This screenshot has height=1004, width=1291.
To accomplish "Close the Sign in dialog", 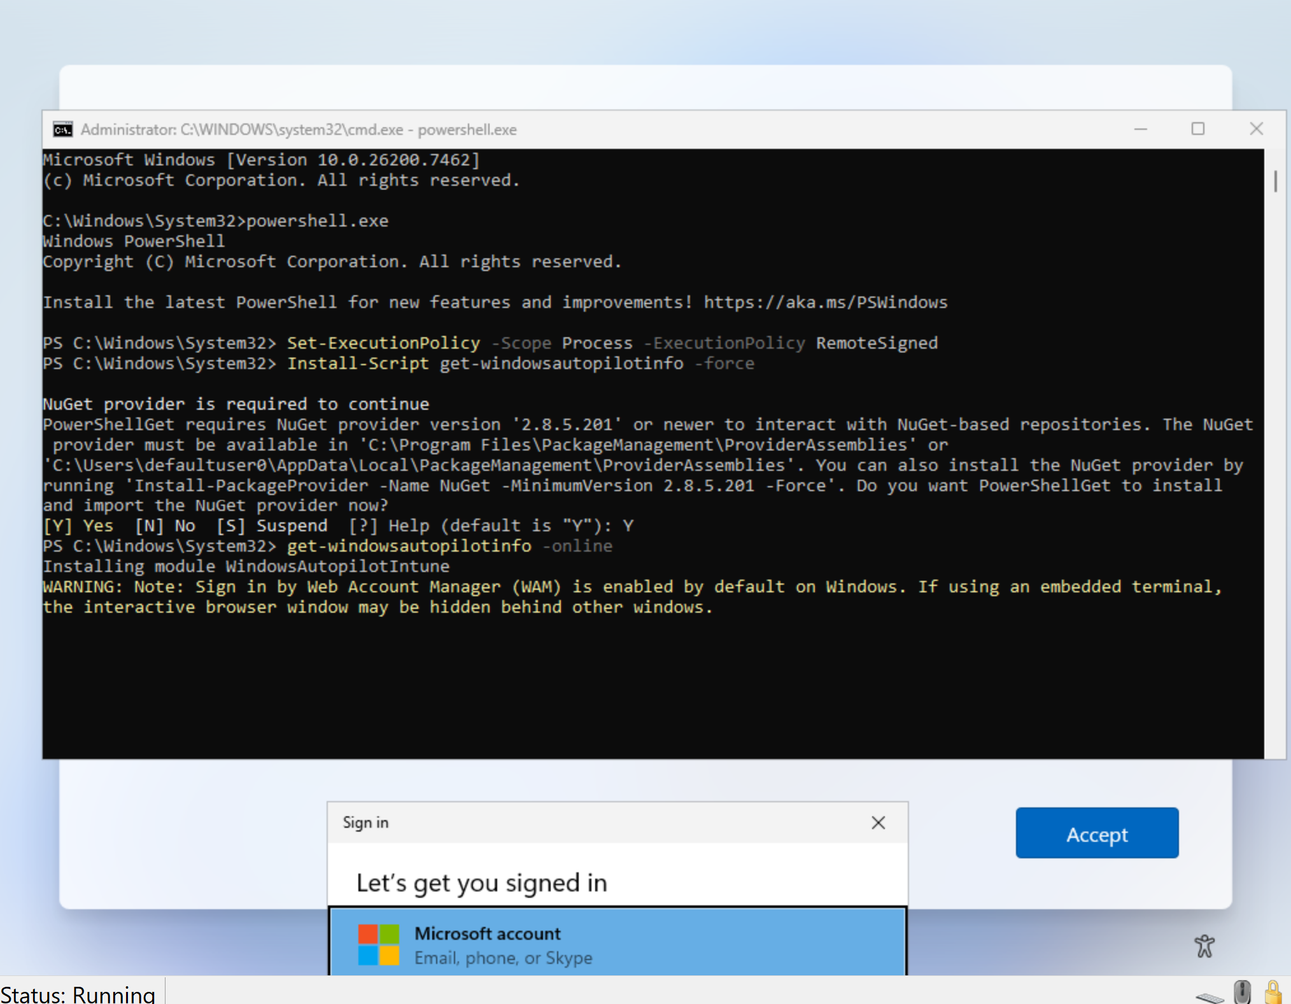I will [x=878, y=823].
